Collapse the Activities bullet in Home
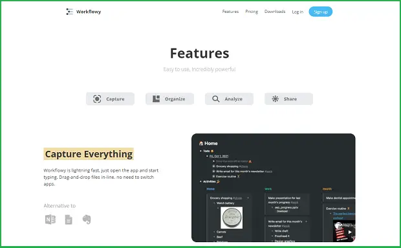Viewport: 401px width, 248px height. [x=200, y=181]
